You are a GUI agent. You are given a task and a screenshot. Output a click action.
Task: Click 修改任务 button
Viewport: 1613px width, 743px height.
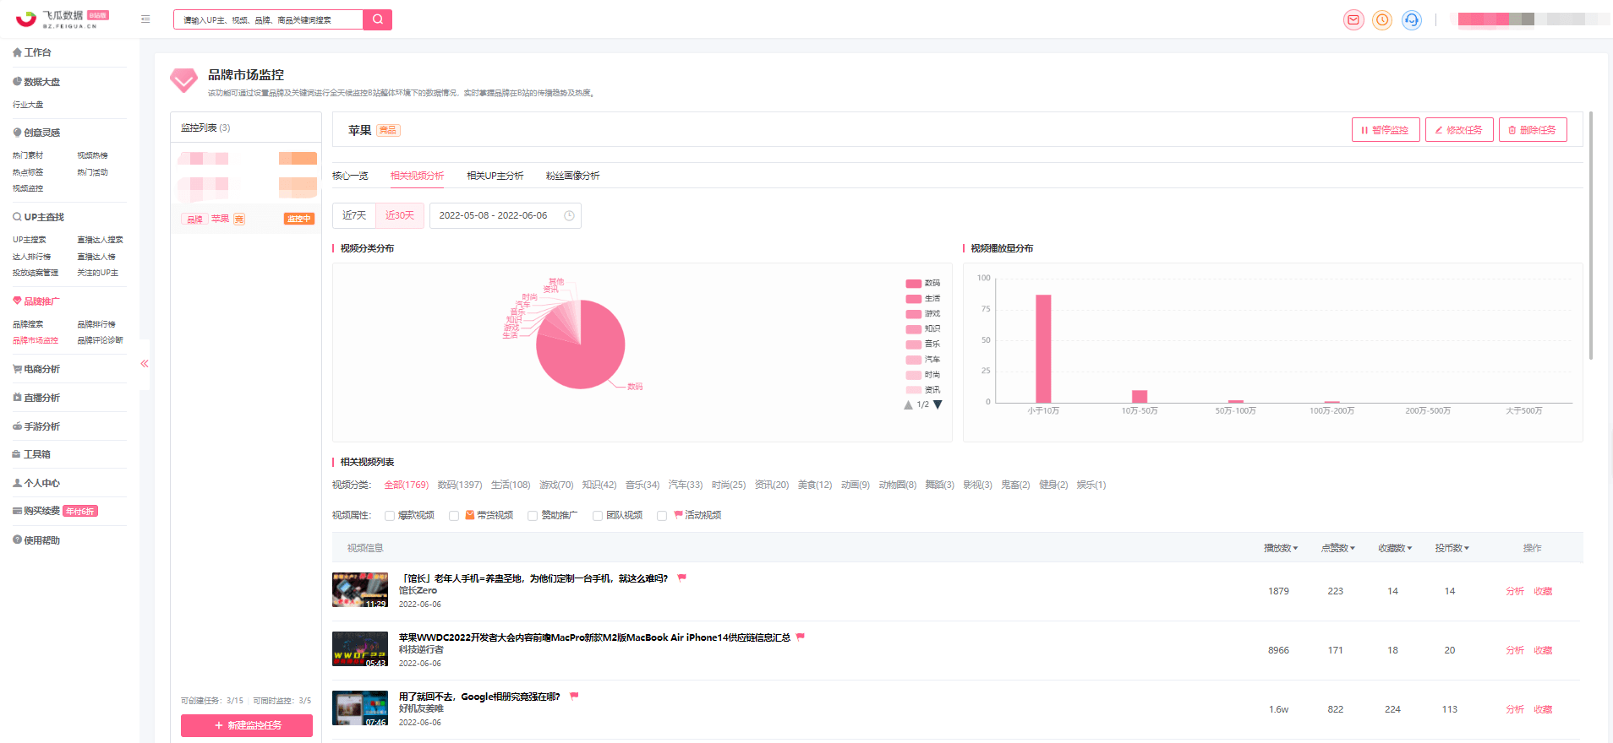pos(1459,130)
